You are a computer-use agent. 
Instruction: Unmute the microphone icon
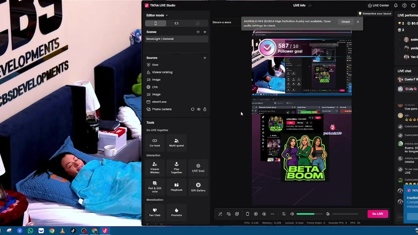tap(328, 214)
